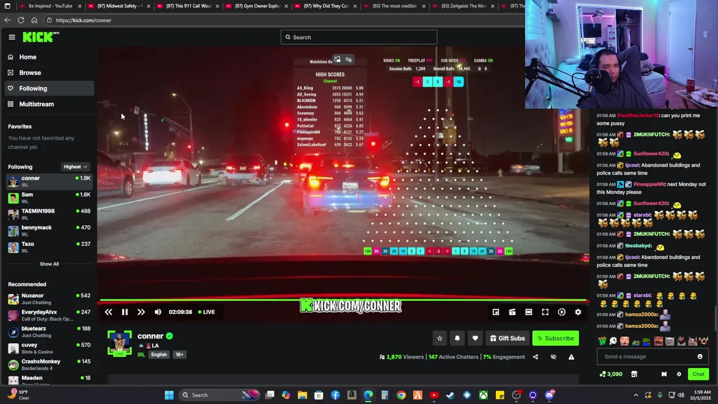Open bennymack channel

click(49, 231)
